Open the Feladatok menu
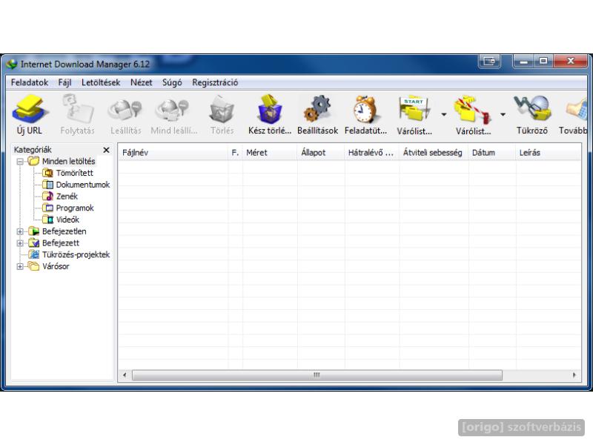Screen dimensions: 593x445 (30, 82)
